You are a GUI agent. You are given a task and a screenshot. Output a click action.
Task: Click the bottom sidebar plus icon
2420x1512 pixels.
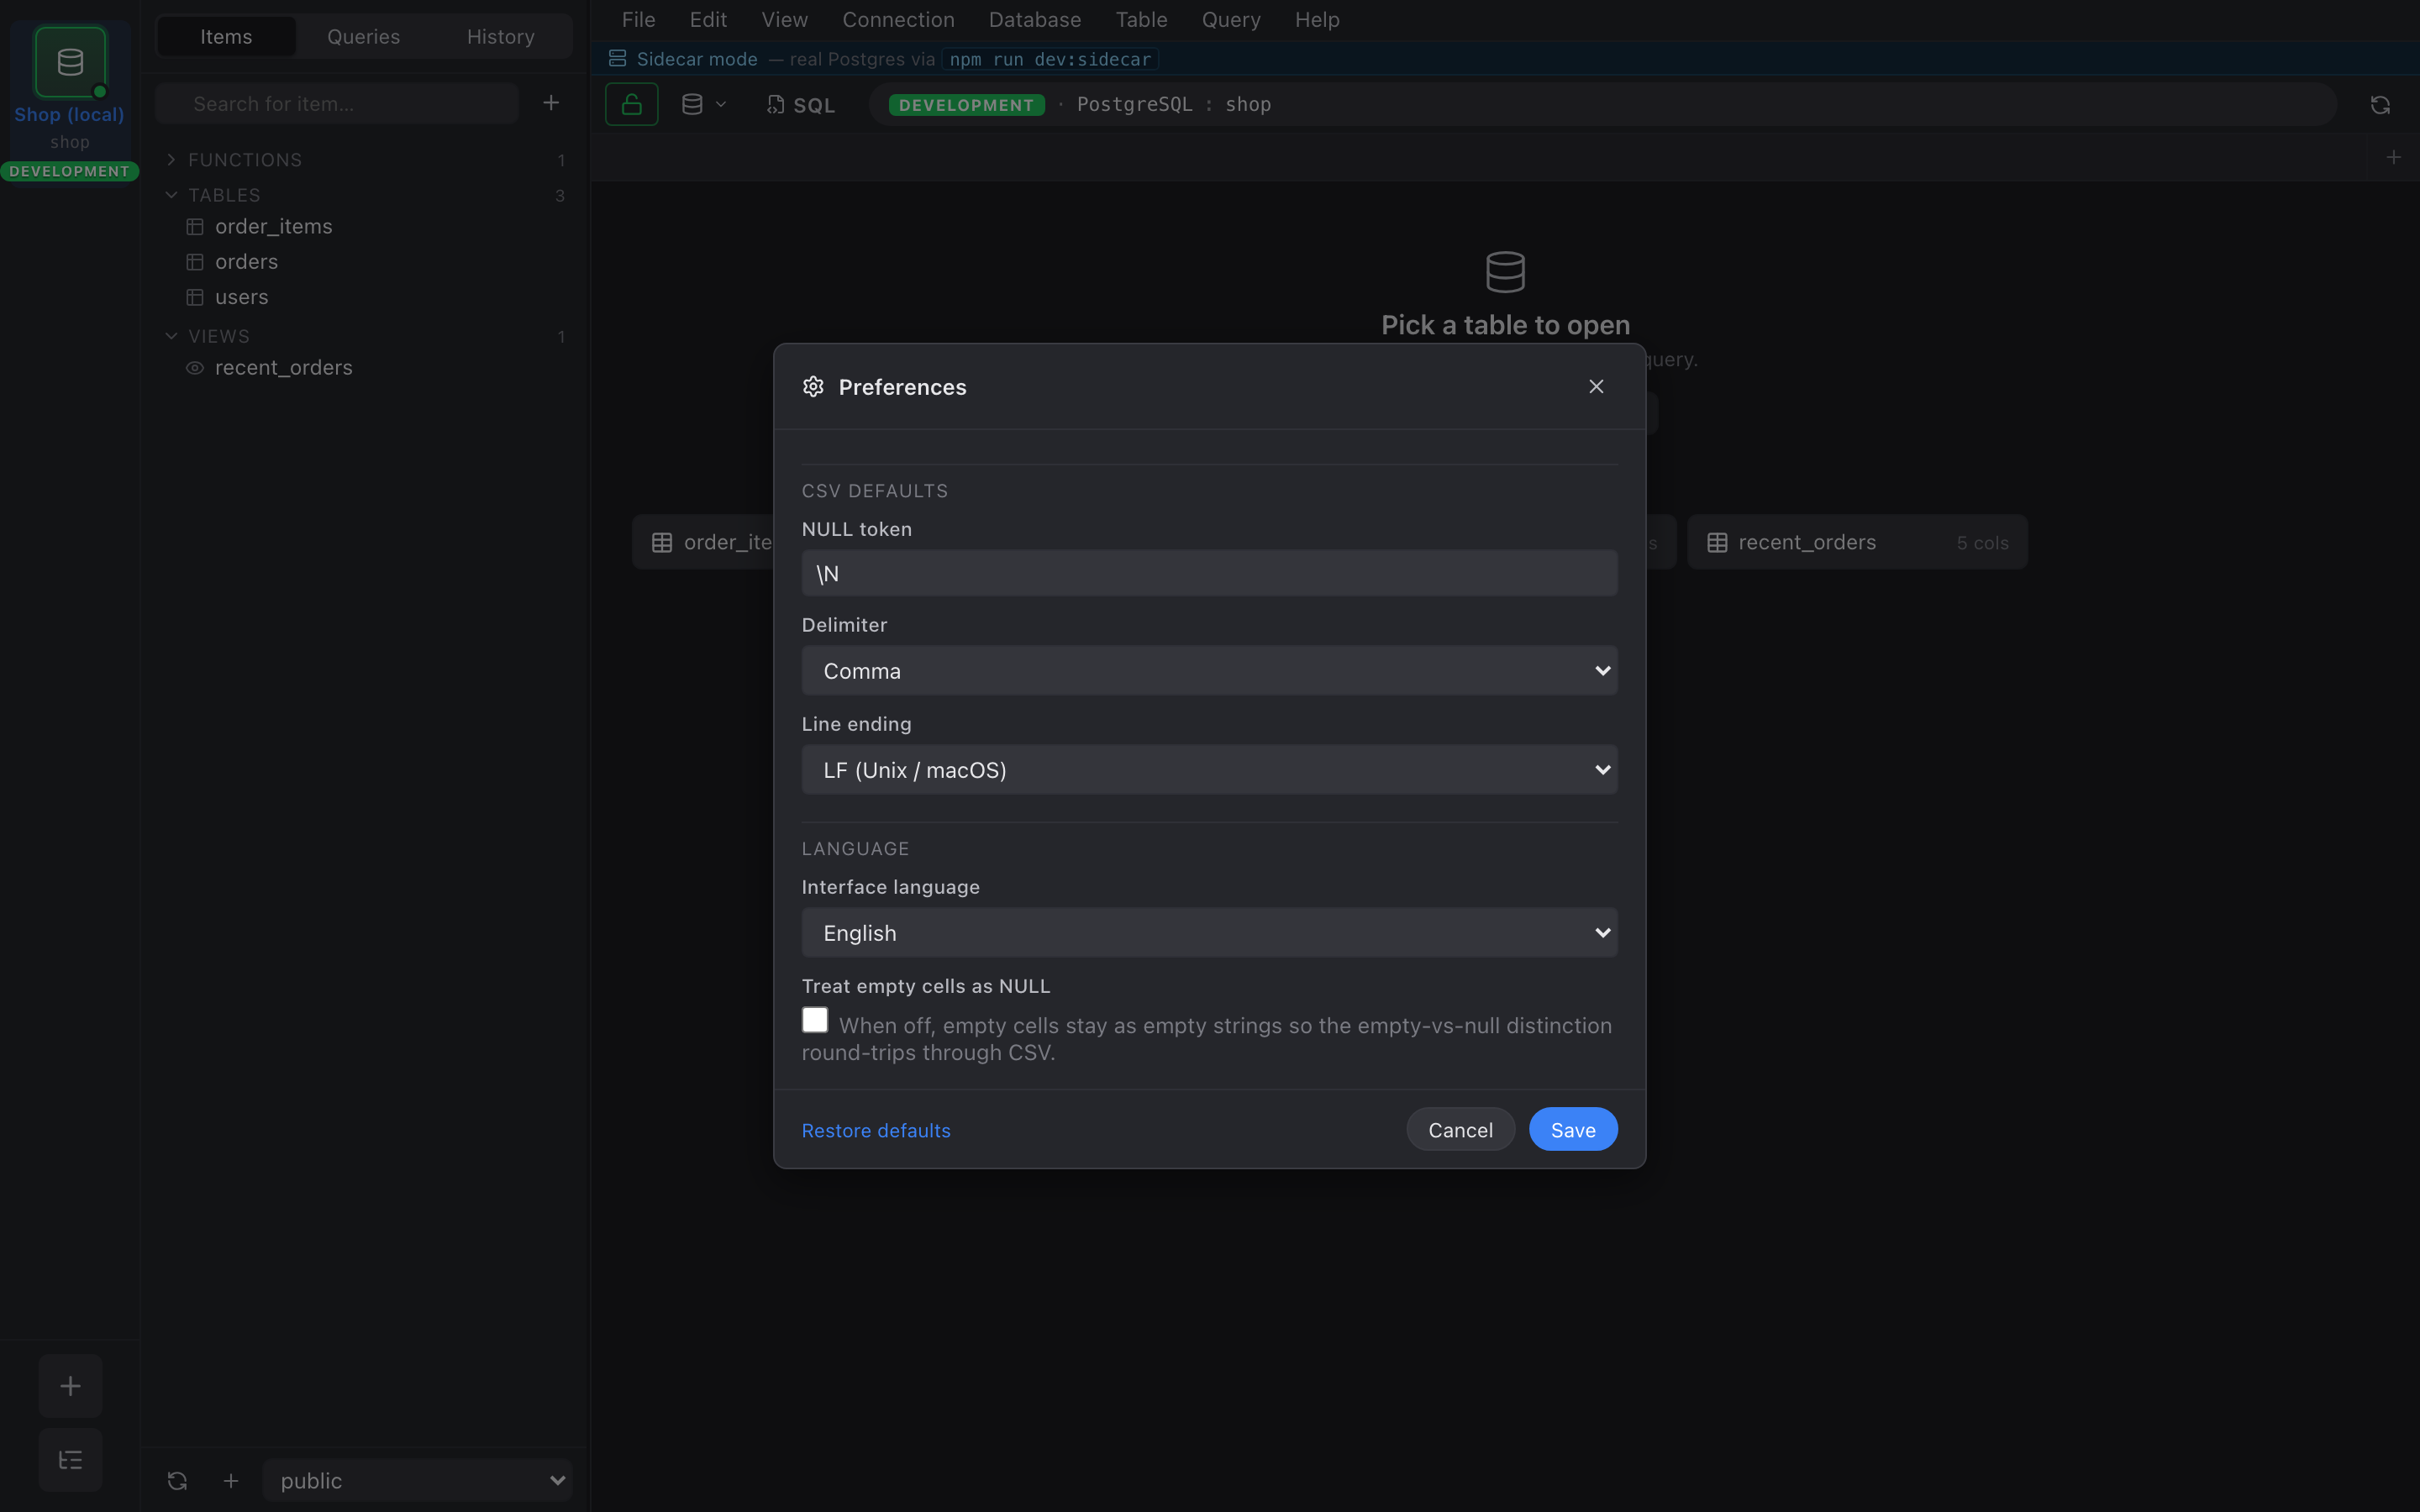click(231, 1481)
